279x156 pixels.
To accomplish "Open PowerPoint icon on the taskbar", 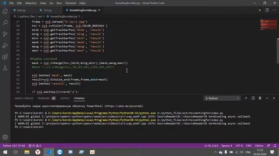I will point(92,152).
